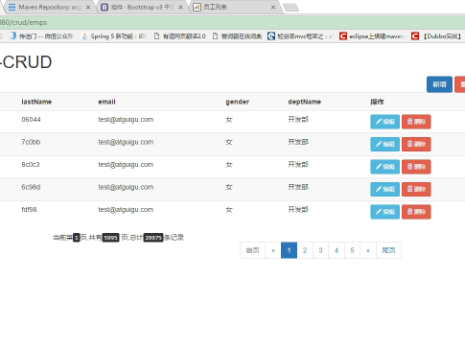Select pagination page 3
Image resolution: width=465 pixels, height=349 pixels.
320,250
